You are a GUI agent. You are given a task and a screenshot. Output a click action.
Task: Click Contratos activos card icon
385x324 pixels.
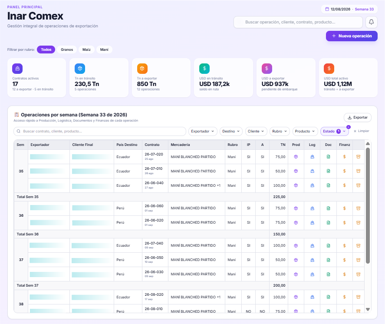17,69
